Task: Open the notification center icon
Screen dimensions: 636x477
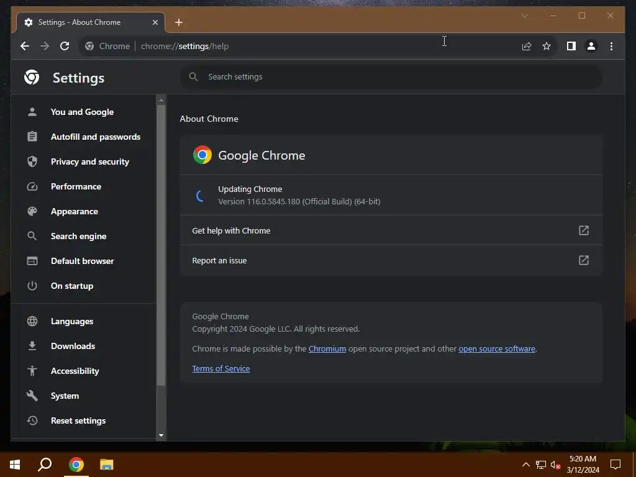Action: [616, 465]
